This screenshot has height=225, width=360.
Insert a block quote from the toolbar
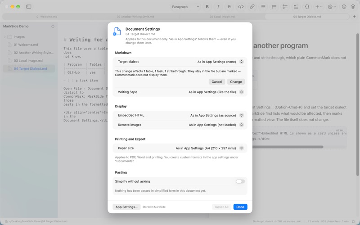pyautogui.click(x=296, y=7)
